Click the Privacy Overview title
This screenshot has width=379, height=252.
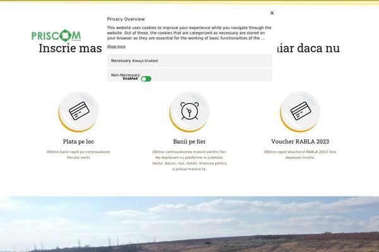(126, 20)
